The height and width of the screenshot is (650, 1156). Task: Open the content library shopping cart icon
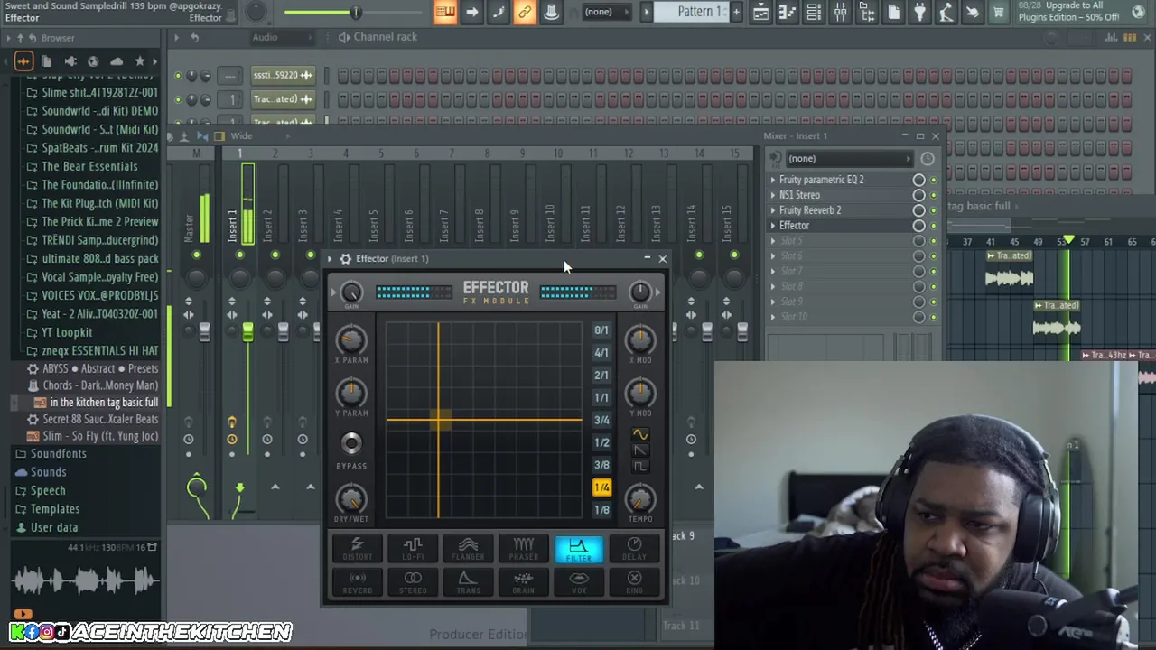(999, 12)
